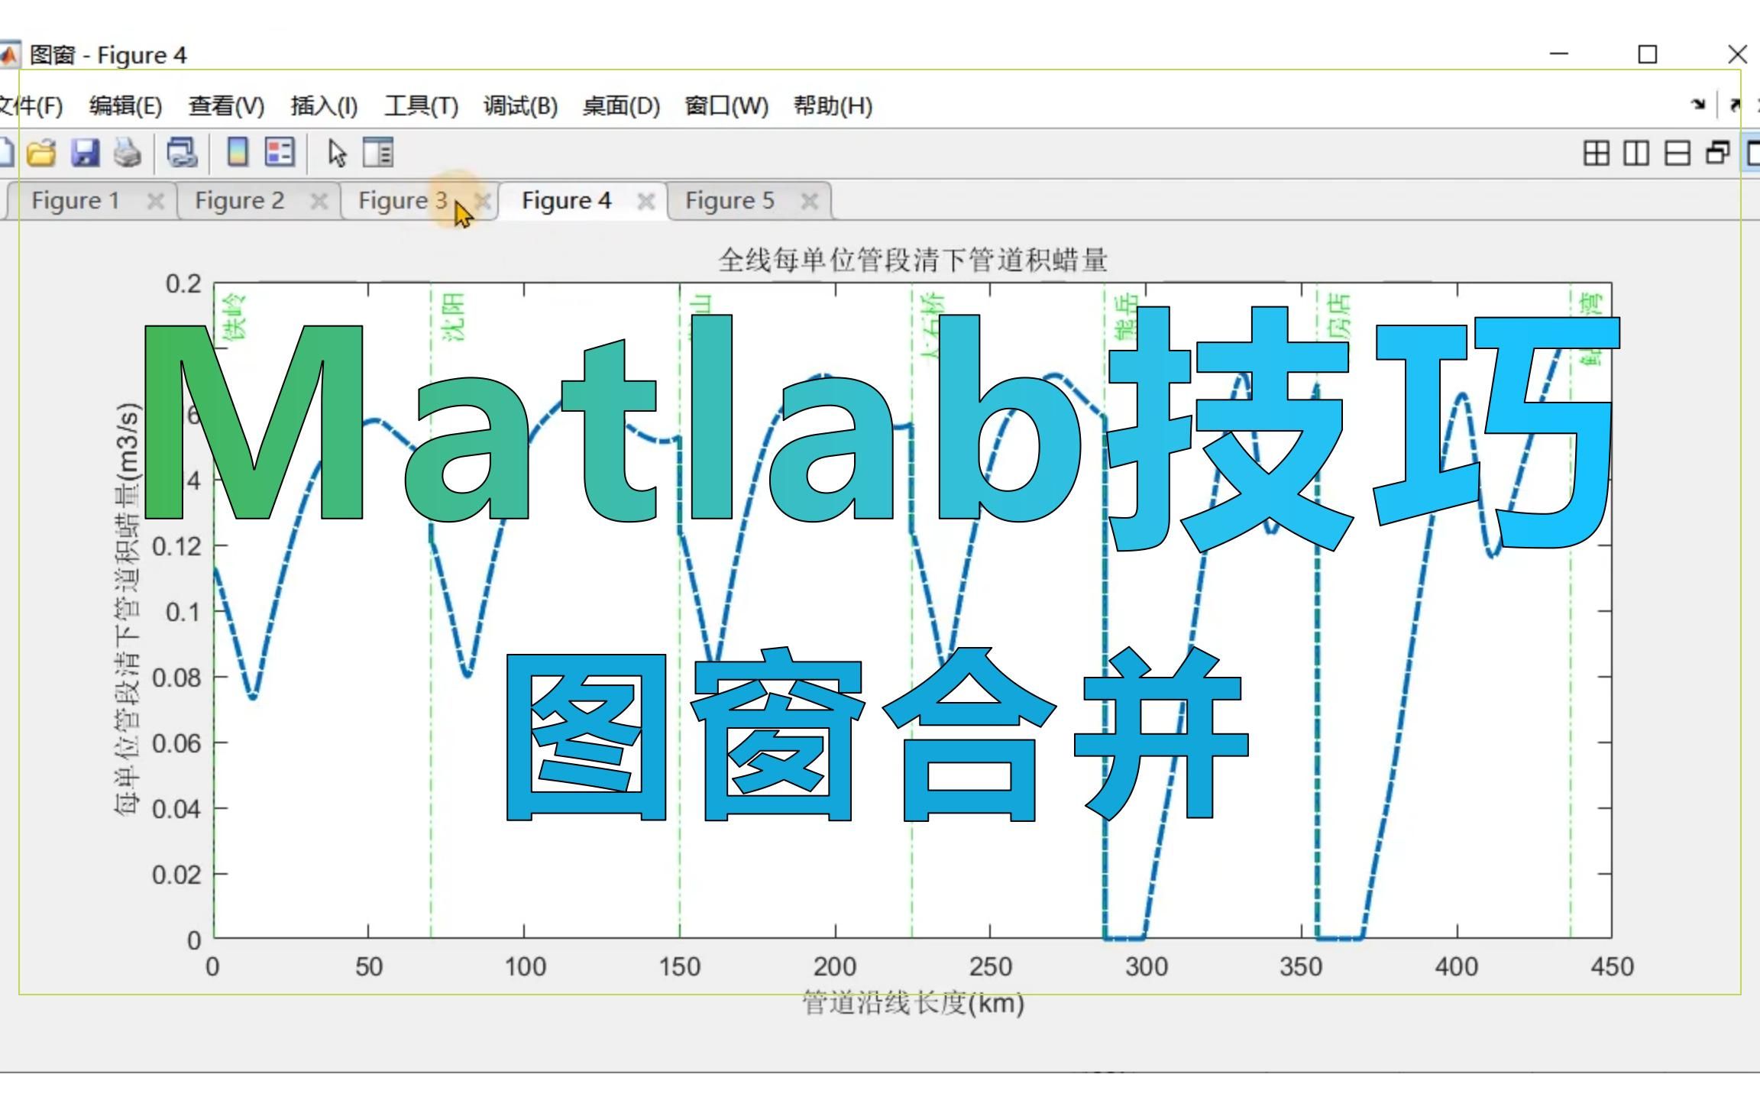Viewport: 1760px width, 1100px height.
Task: Open the 编辑(E) menu
Action: click(x=125, y=105)
